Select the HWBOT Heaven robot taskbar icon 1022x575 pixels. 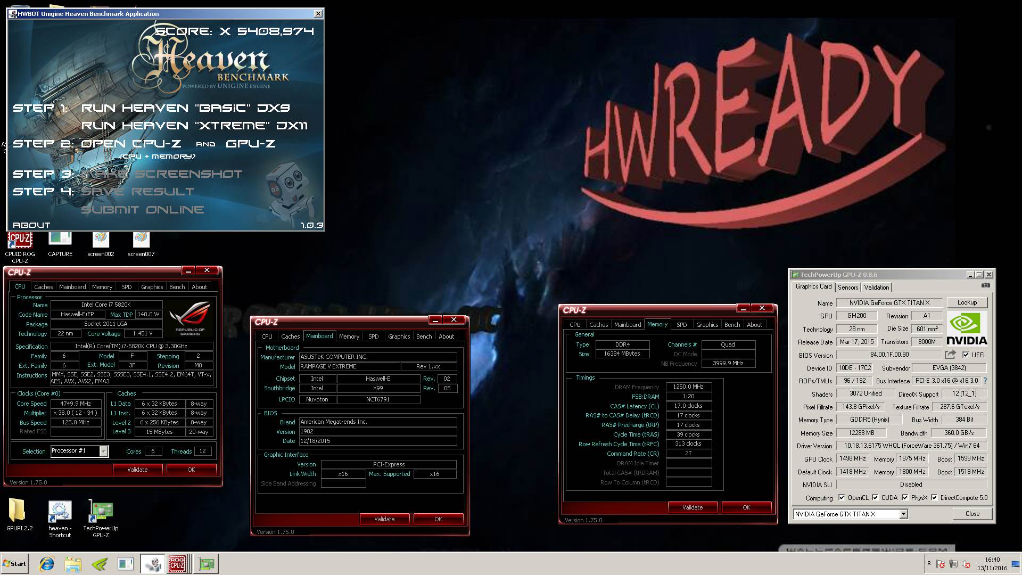pyautogui.click(x=152, y=564)
